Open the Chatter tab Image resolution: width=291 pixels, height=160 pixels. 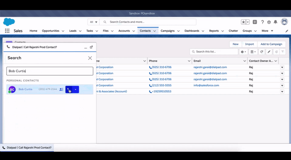(233, 31)
